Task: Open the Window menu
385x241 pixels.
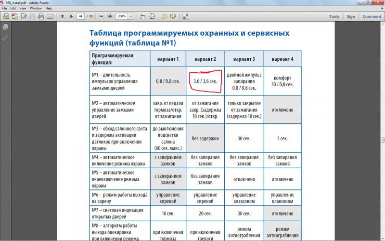Action: [36, 8]
